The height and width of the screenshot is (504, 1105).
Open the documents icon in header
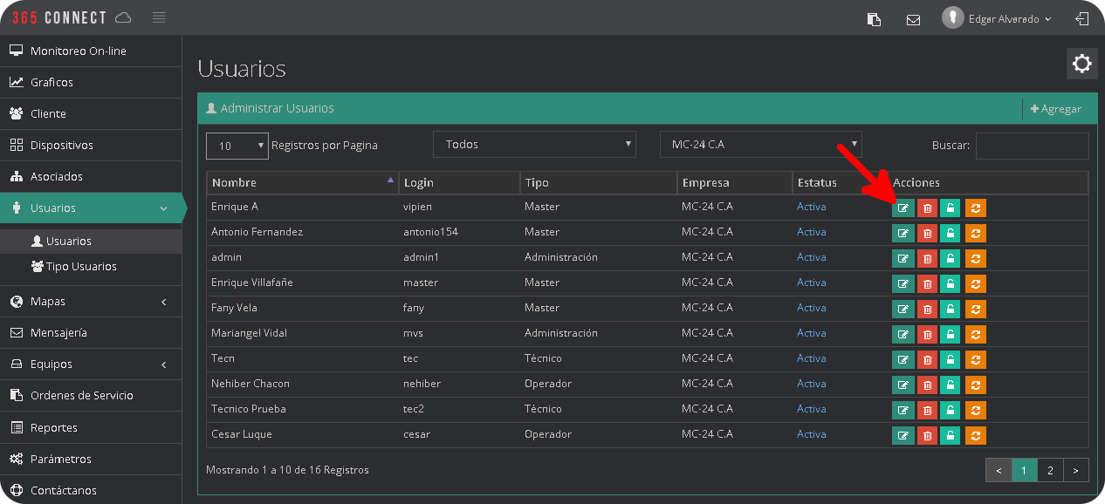coord(874,19)
